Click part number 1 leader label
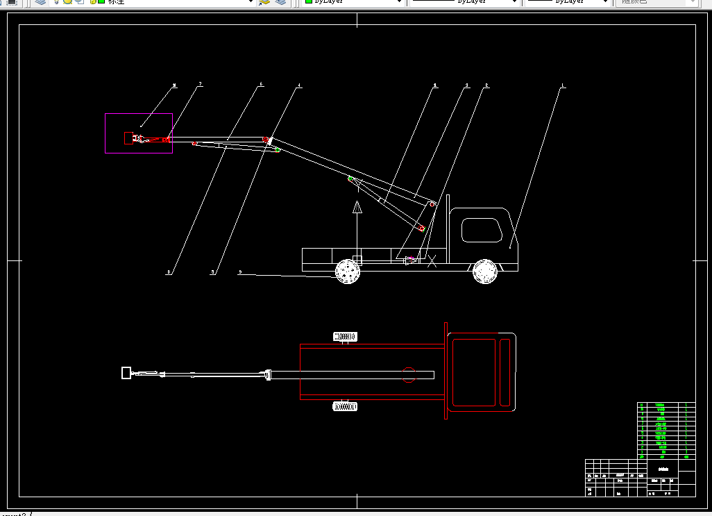The width and height of the screenshot is (712, 516). point(563,85)
